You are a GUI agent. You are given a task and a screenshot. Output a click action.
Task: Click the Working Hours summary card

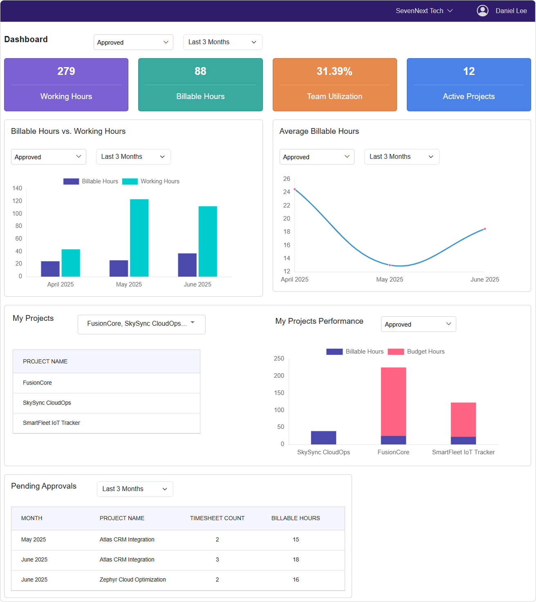coord(66,85)
